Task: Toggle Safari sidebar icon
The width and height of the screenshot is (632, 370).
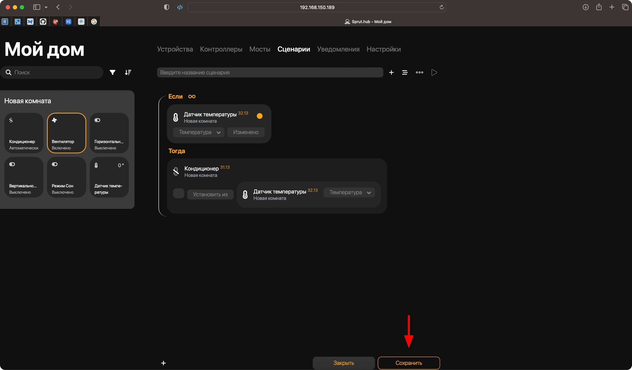Action: click(37, 7)
